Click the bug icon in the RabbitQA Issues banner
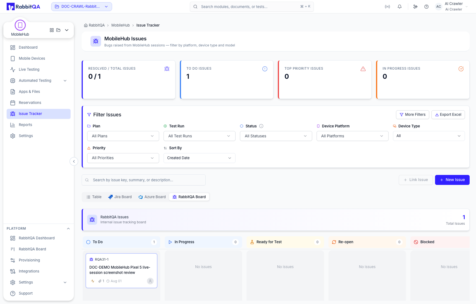476x304 pixels. tap(92, 220)
